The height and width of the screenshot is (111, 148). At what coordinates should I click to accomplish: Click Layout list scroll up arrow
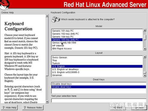pos(145,57)
